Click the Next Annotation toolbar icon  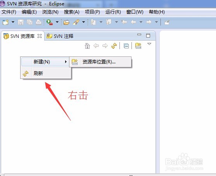[93, 22]
